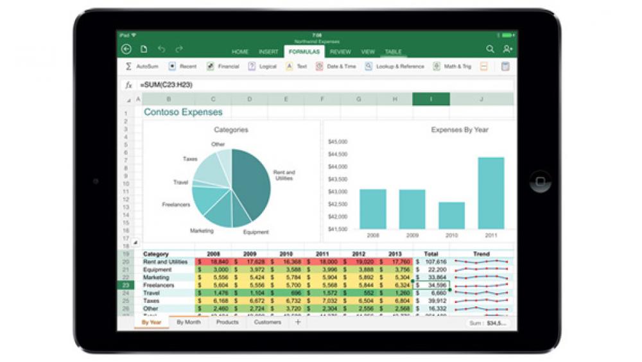
Task: Open the search magnifier
Action: coord(490,49)
